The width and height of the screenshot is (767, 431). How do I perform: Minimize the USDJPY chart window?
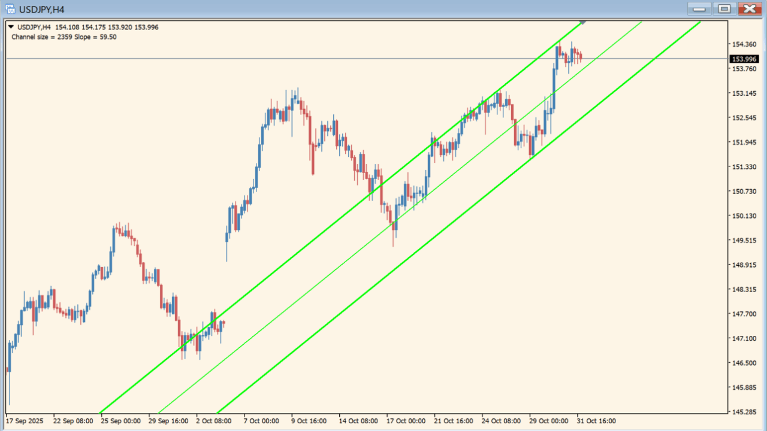click(699, 9)
